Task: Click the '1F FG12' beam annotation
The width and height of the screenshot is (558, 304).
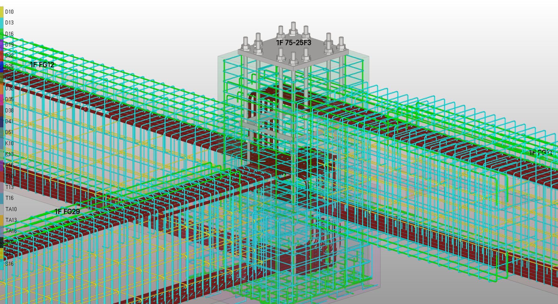Action: (x=42, y=65)
